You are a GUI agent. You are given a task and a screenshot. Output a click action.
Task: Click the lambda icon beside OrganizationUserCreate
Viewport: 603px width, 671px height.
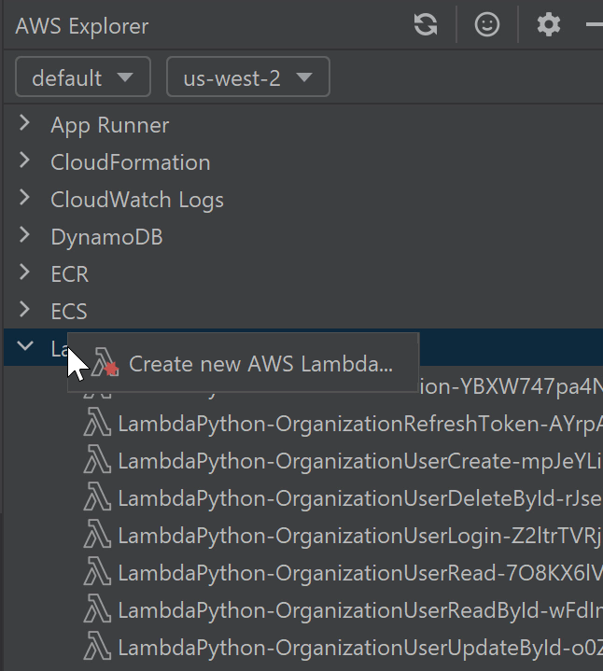point(98,461)
